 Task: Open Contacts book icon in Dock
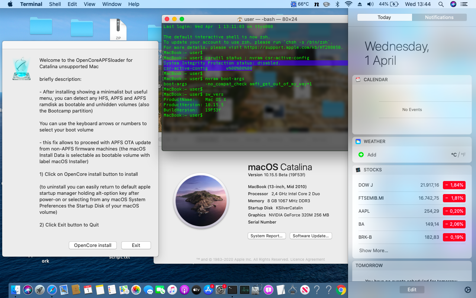pos(76,290)
